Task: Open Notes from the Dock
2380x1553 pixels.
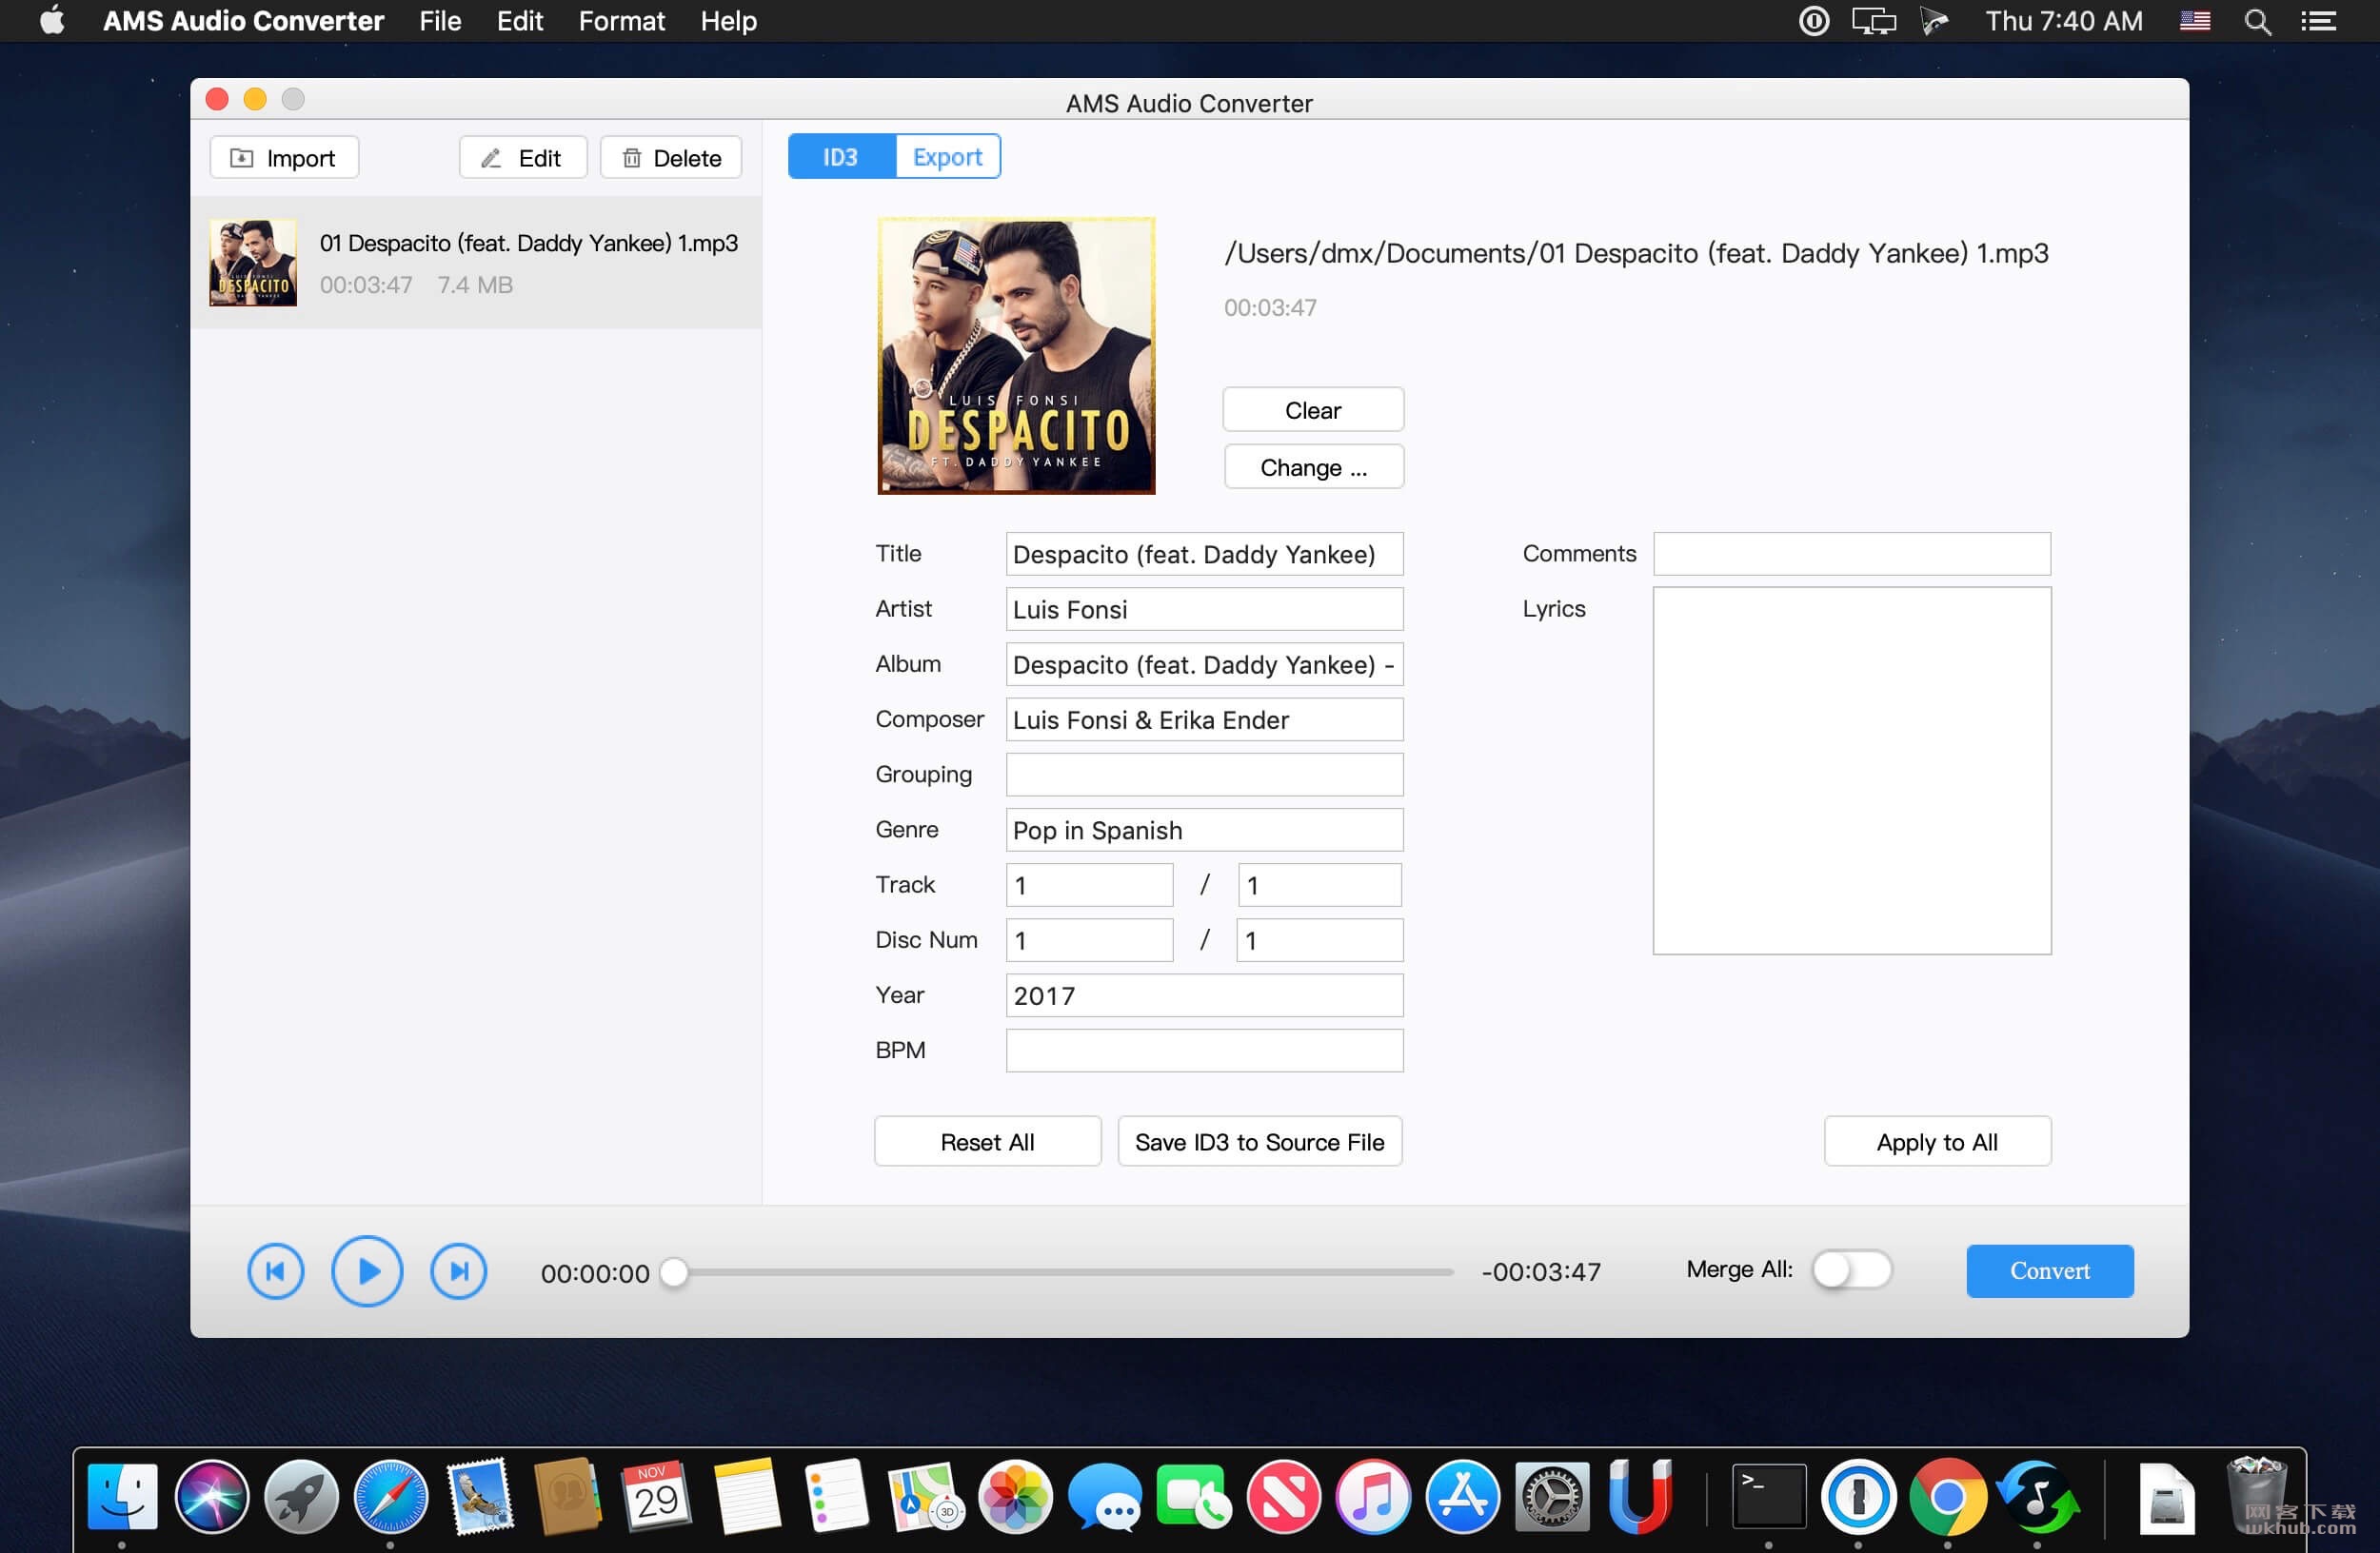Action: coord(747,1496)
